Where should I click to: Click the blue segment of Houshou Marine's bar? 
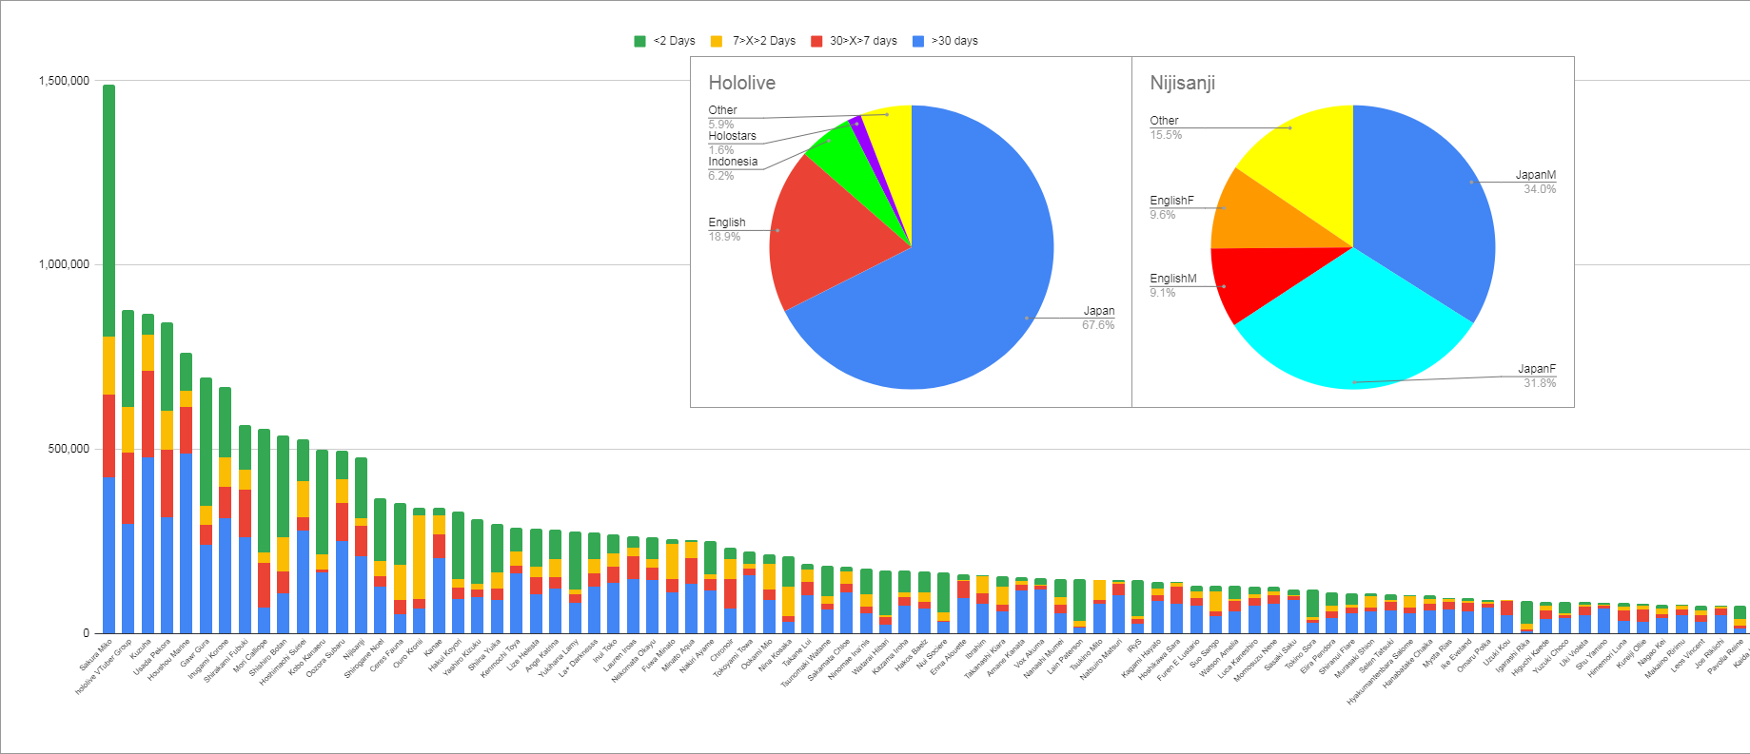coord(187,543)
